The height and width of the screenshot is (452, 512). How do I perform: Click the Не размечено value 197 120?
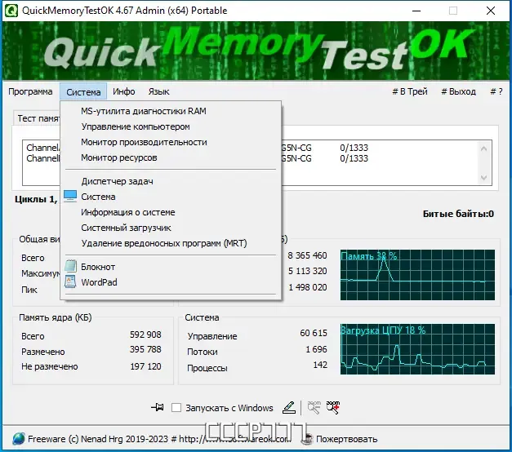point(145,366)
